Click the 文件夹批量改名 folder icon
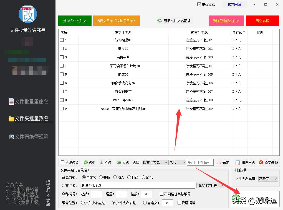This screenshot has height=210, width=283. pos(11,119)
